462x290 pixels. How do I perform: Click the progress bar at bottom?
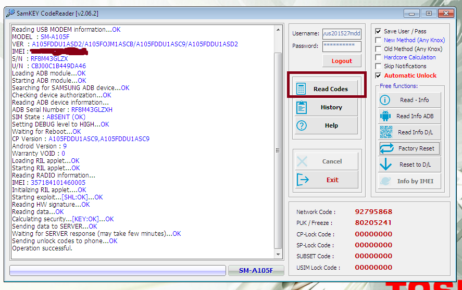point(118,270)
